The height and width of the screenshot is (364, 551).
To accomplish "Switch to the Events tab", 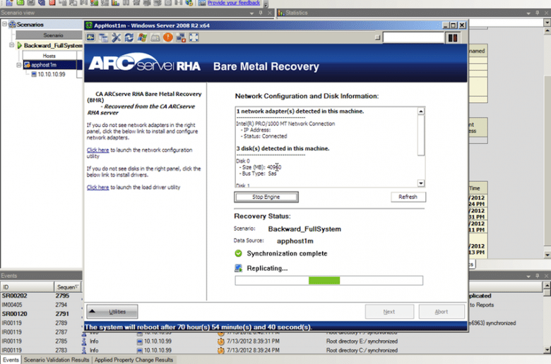I will click(11, 360).
